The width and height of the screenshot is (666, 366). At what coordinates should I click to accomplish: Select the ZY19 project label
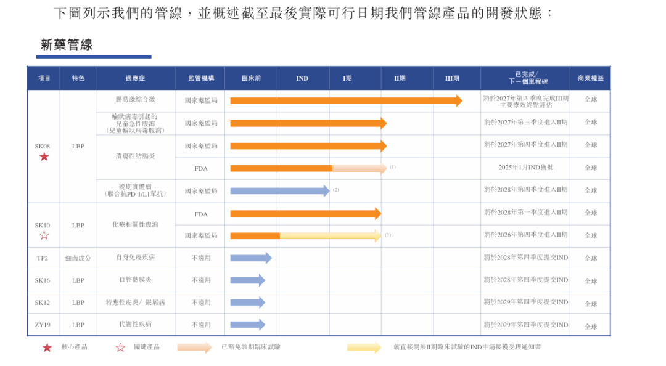43,325
